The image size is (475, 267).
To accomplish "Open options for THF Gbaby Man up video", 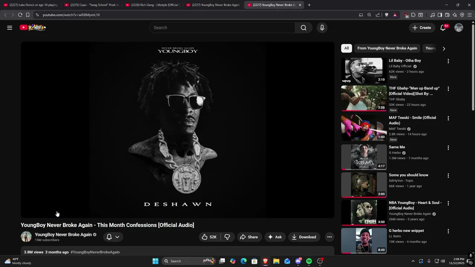I will click(x=448, y=89).
